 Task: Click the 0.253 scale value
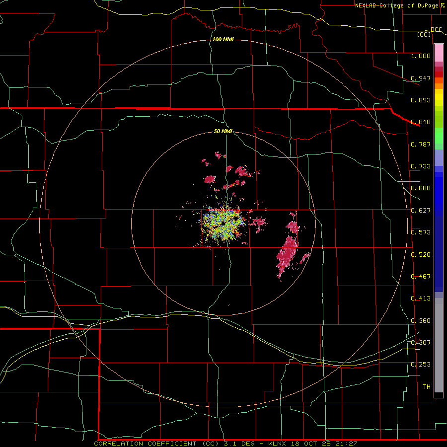click(x=421, y=365)
